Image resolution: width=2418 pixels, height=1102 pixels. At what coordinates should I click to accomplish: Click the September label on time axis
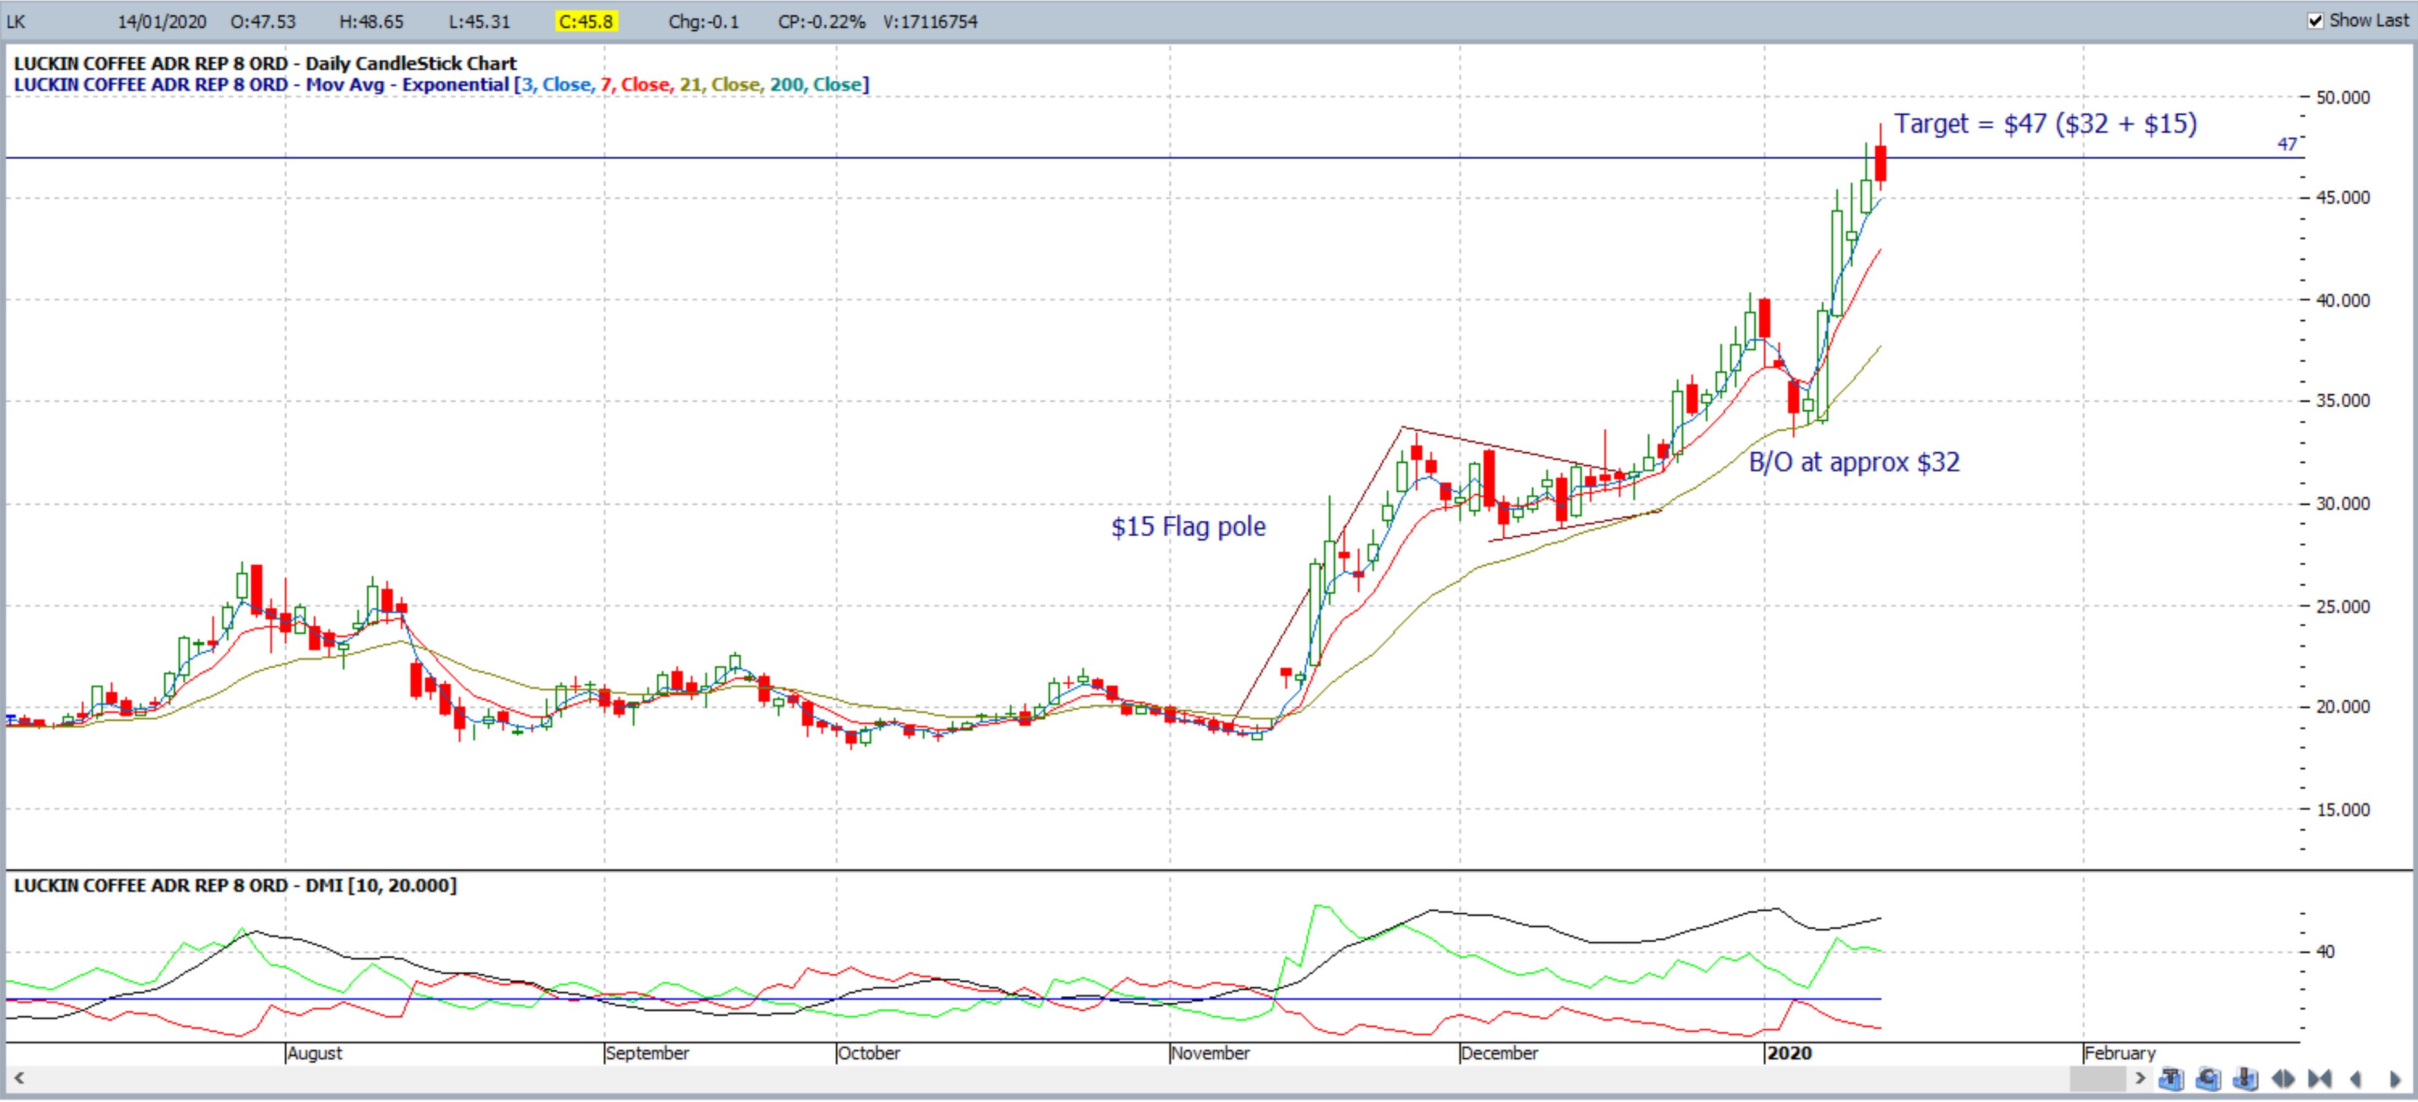648,1053
